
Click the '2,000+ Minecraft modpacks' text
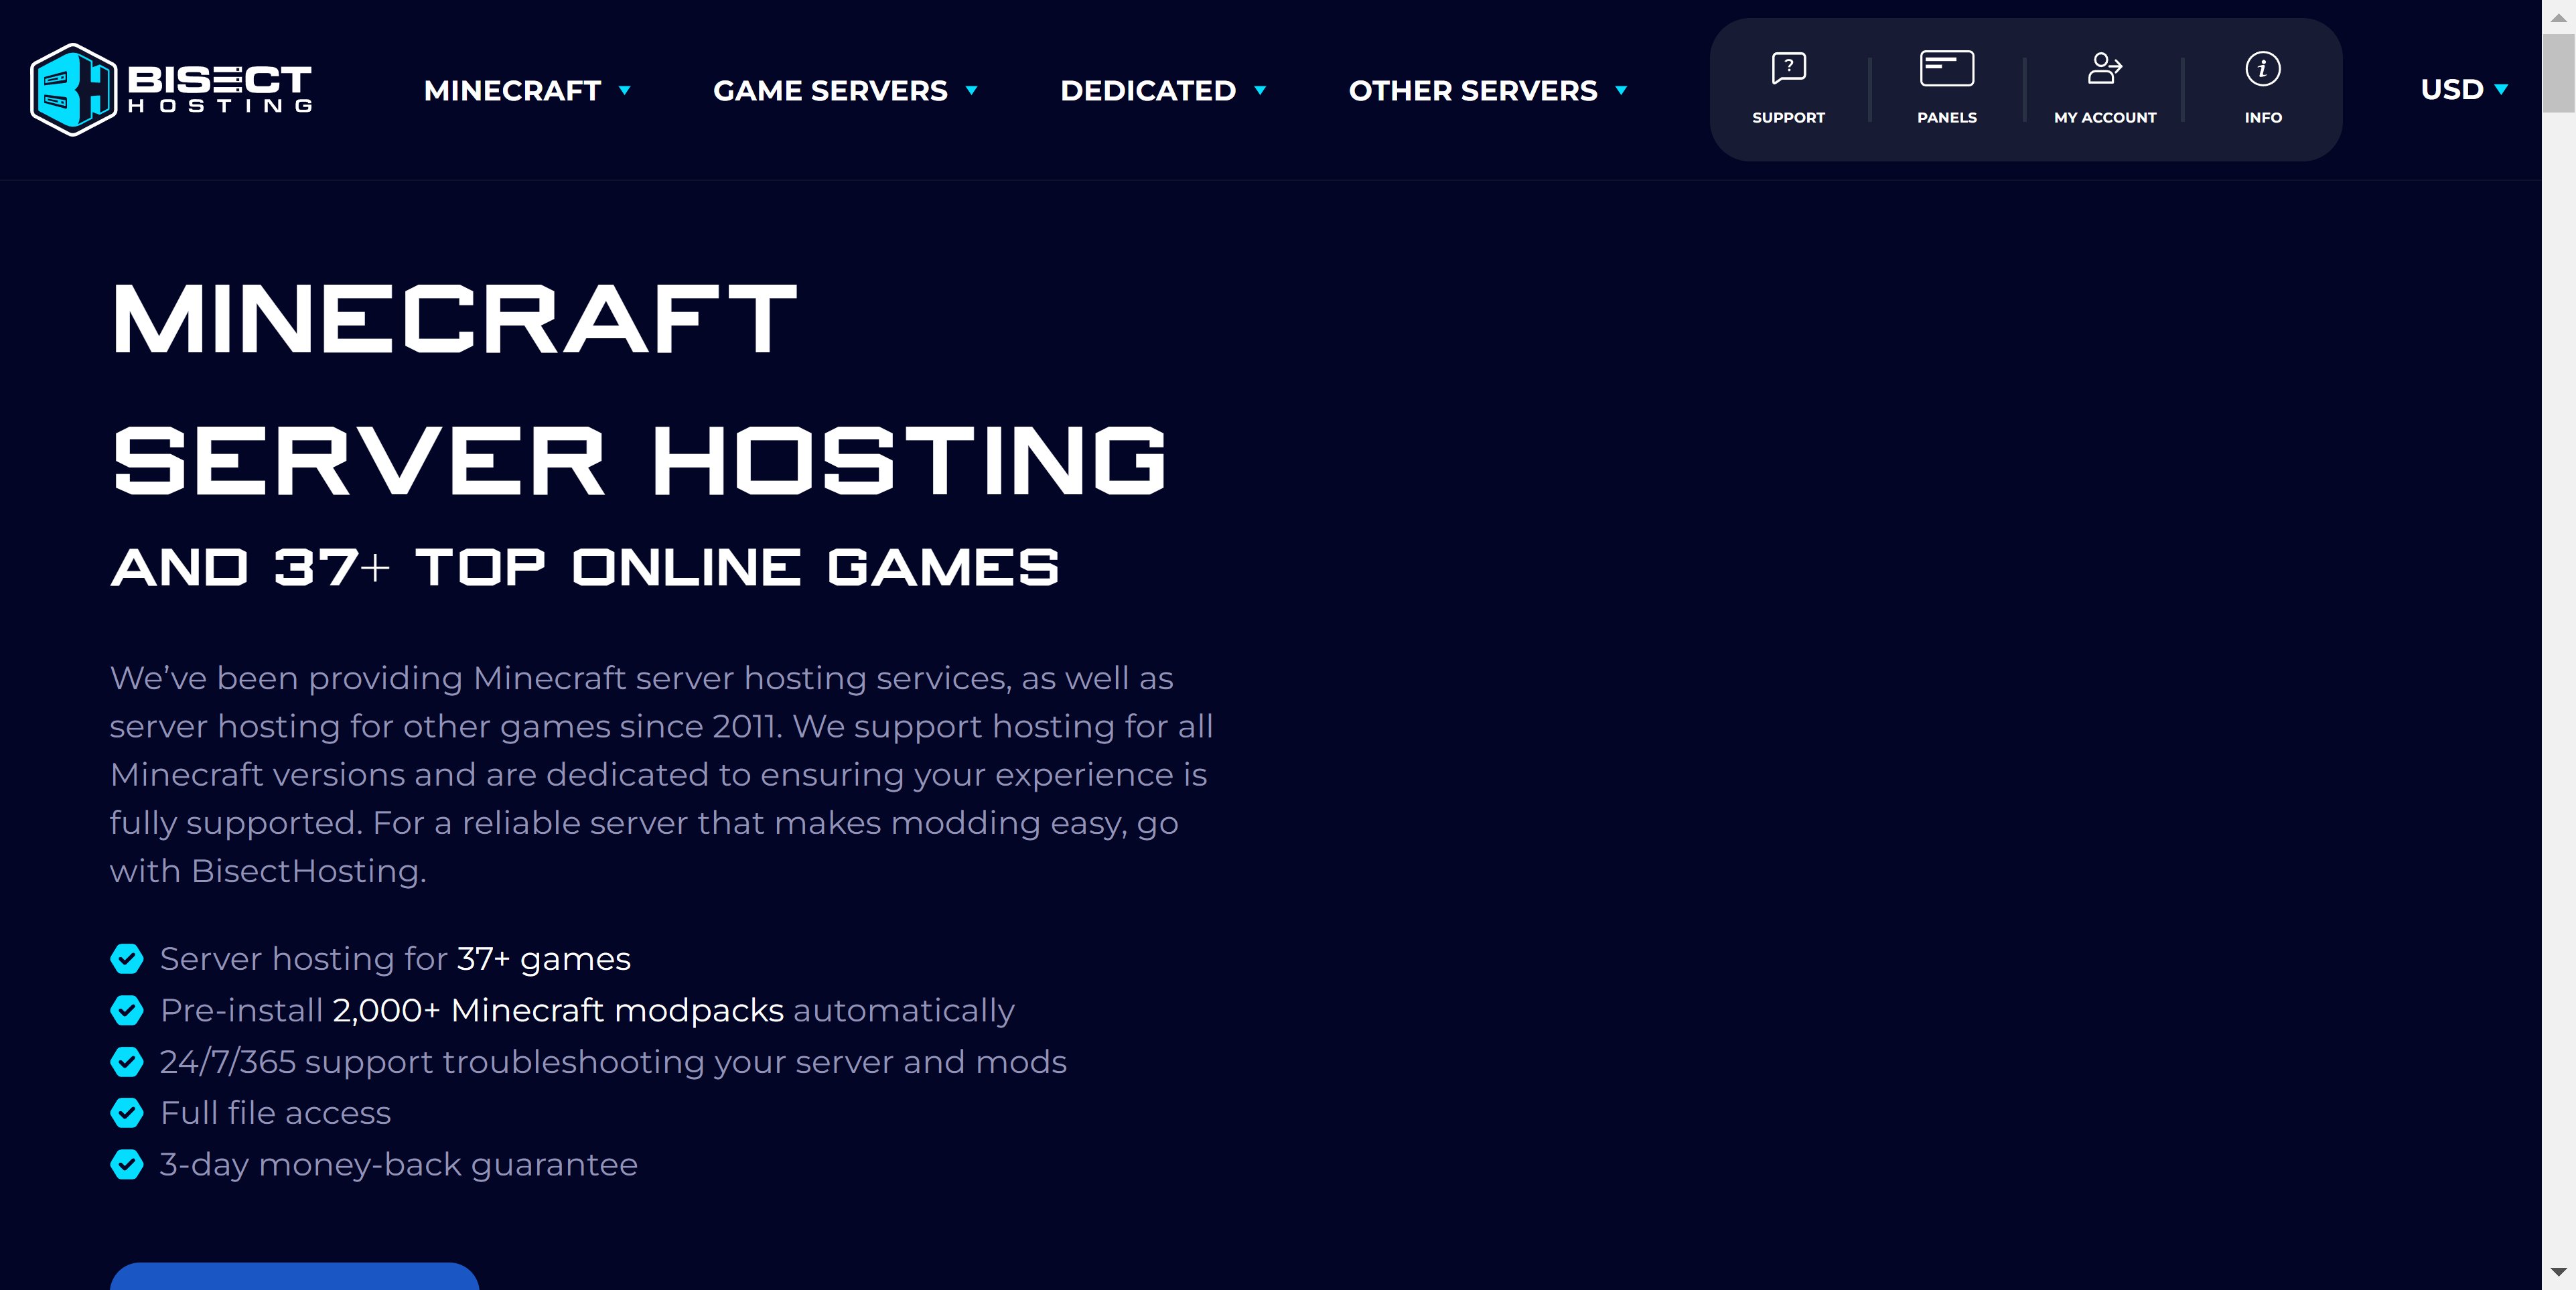point(557,1011)
